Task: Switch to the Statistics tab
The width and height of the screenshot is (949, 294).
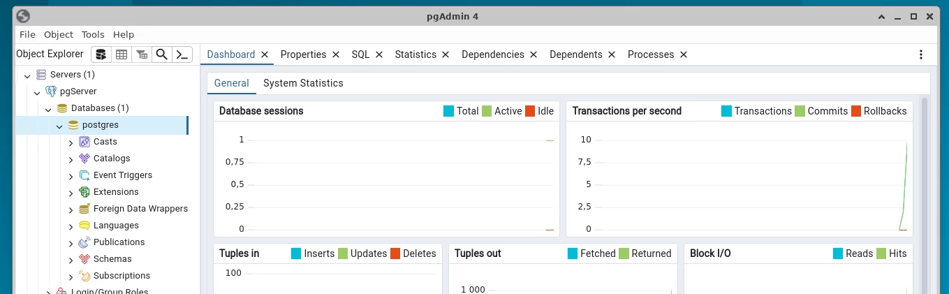Action: (x=415, y=54)
